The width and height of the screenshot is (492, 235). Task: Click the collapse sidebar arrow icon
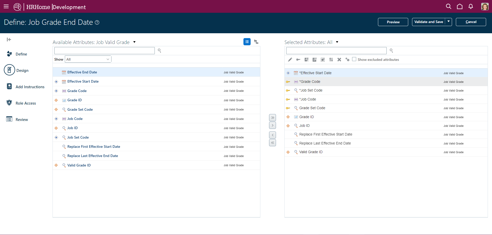(9, 39)
